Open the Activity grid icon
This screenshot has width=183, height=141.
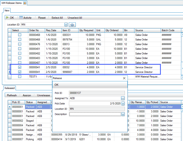[21, 18]
